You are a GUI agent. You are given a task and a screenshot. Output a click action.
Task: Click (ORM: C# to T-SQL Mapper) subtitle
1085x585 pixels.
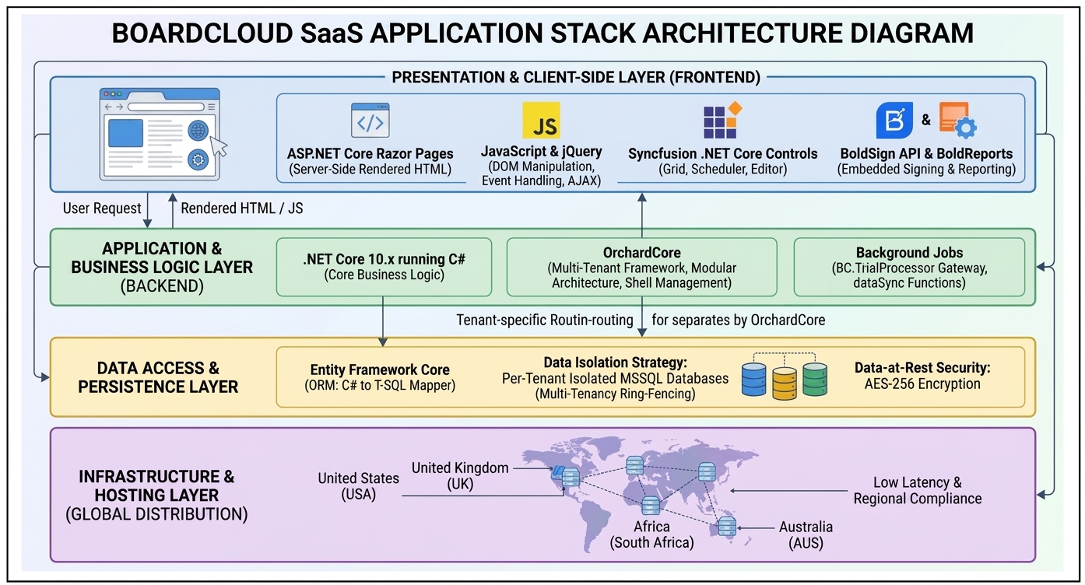[380, 385]
